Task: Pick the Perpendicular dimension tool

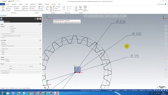Action: 18,11
